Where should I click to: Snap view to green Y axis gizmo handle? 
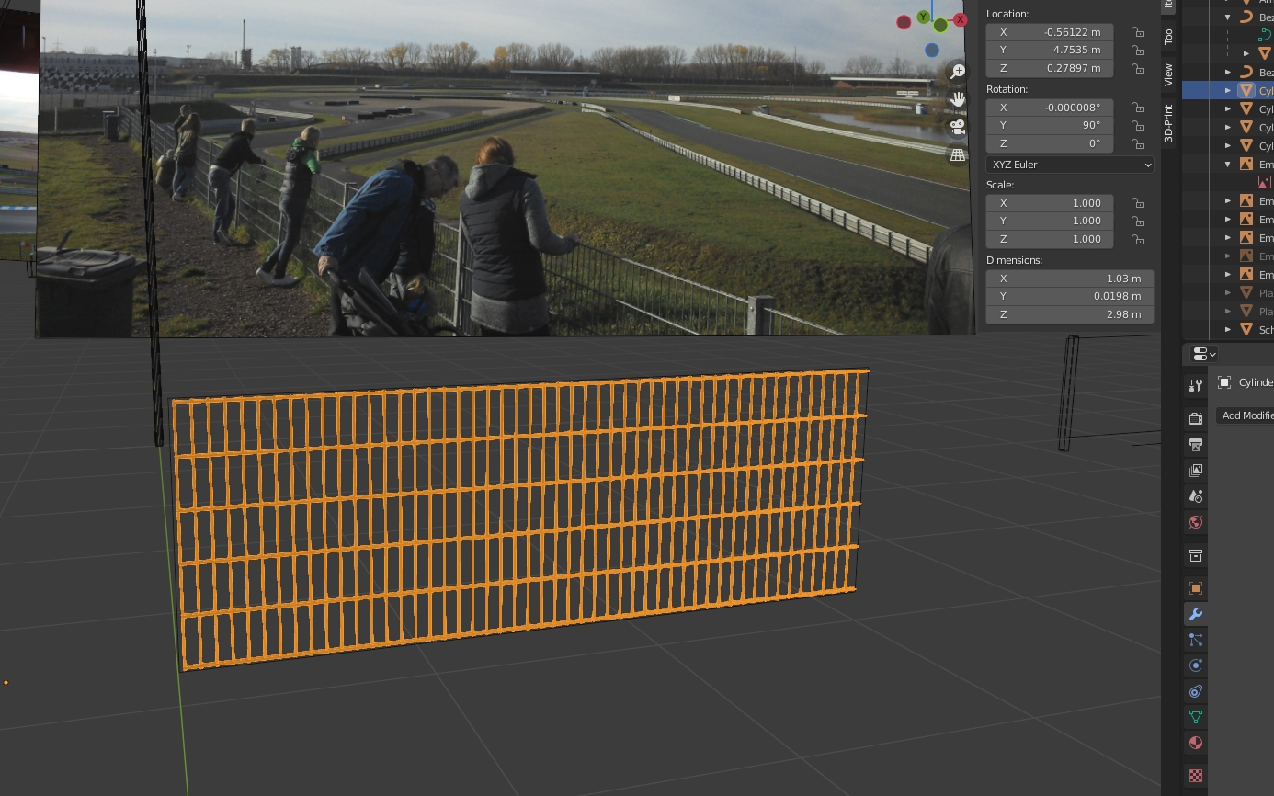(923, 17)
